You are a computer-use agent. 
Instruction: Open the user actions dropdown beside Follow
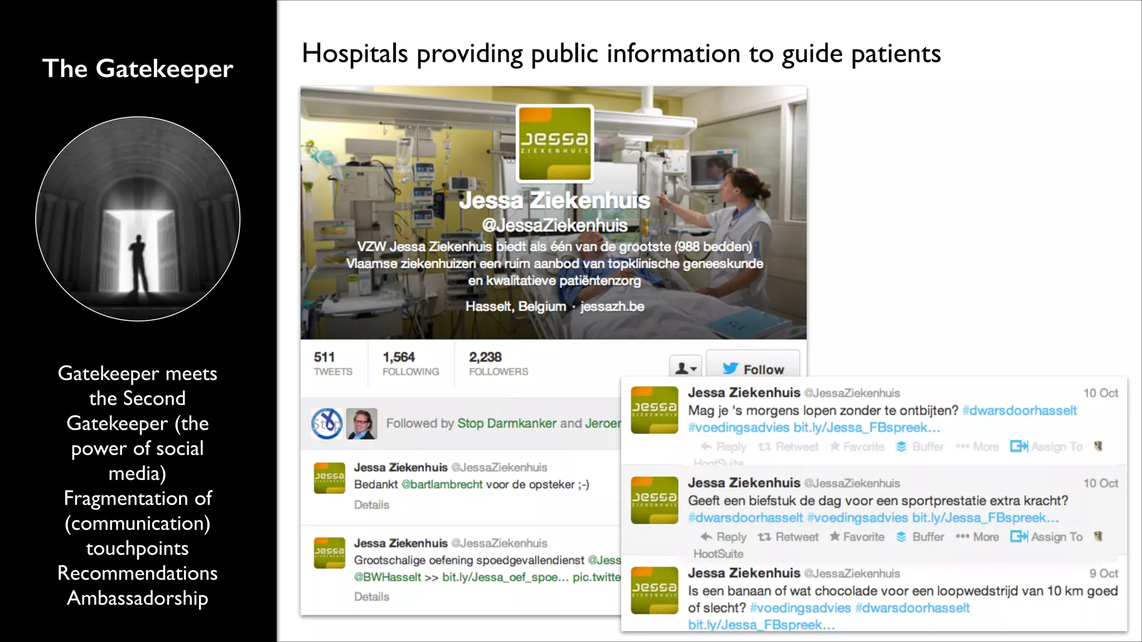coord(686,367)
